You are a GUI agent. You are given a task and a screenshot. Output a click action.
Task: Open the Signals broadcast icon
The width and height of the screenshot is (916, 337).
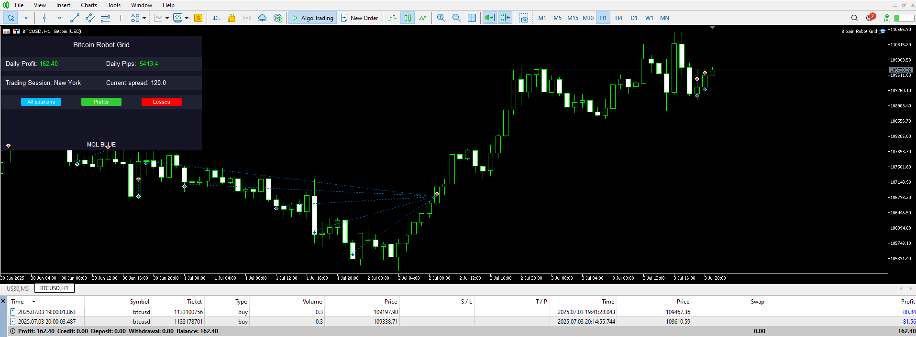click(247, 18)
